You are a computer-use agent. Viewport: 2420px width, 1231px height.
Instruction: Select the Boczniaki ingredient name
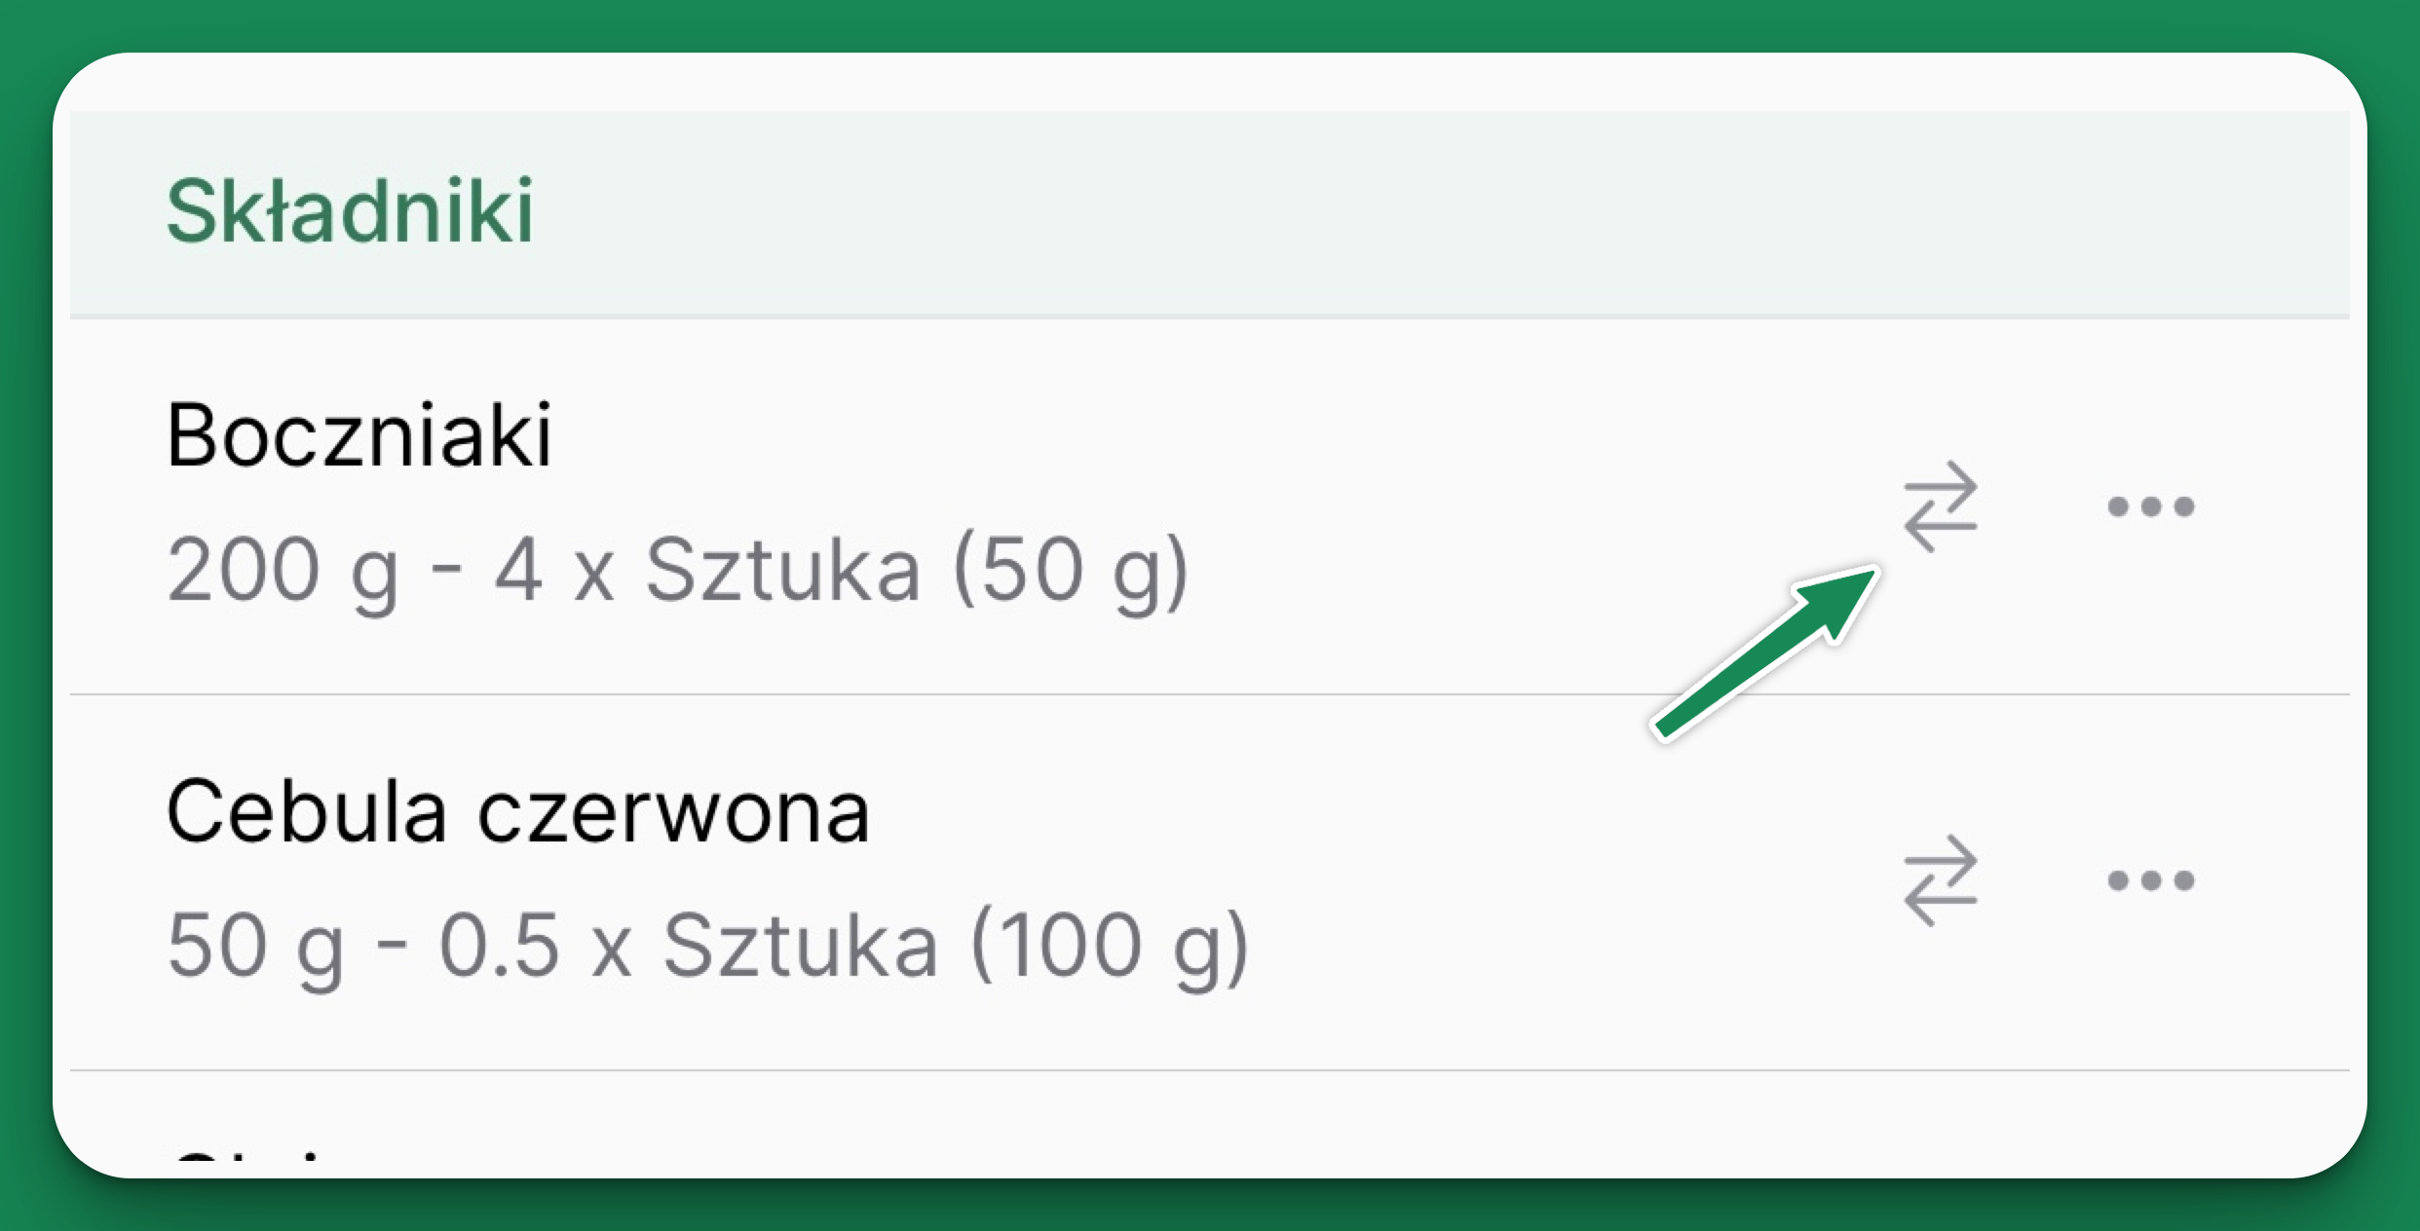tap(359, 435)
